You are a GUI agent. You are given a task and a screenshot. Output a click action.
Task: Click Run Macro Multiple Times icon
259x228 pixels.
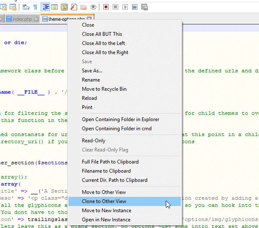(x=135, y=6)
